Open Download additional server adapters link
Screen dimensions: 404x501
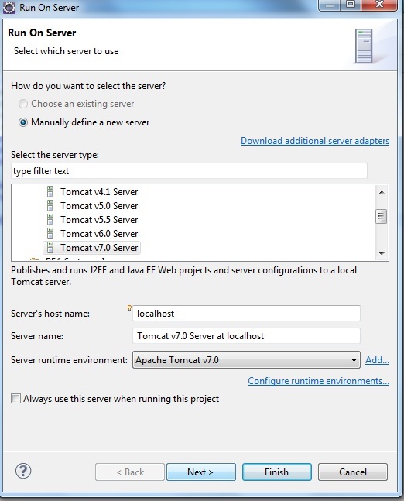pos(315,141)
